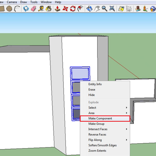The height and width of the screenshot is (156, 156).
Task: Select the Tape Measure tool
Action: coord(41,9)
